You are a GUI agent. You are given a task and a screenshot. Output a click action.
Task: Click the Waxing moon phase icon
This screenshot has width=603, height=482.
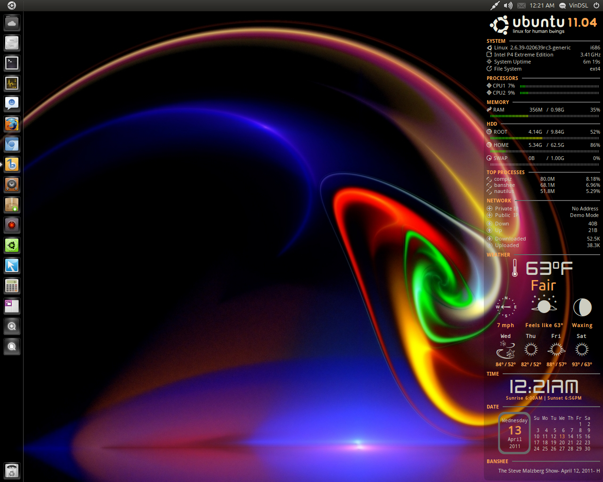click(x=582, y=307)
